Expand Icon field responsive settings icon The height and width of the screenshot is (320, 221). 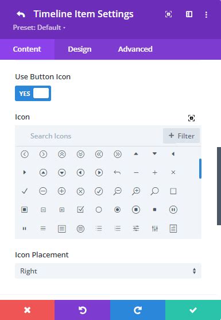191,118
